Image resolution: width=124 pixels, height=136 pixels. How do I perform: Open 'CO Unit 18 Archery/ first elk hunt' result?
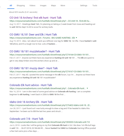coord(36,18)
